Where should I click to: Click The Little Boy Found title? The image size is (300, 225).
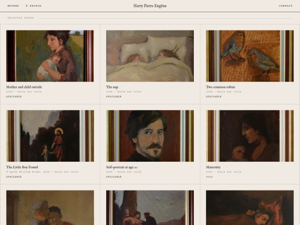tap(22, 167)
